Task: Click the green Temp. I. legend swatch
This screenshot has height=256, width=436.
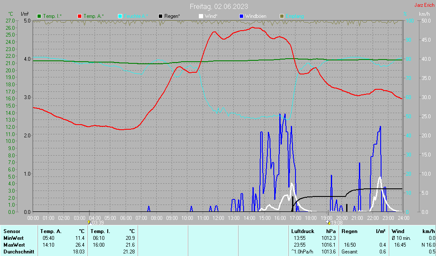Action: 39,16
